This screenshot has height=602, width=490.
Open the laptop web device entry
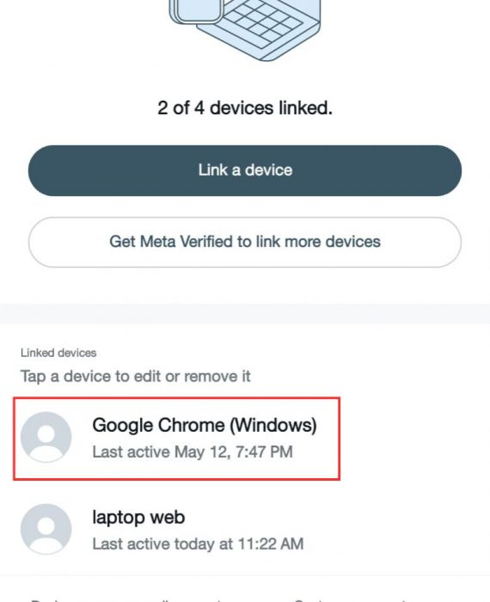(x=245, y=530)
